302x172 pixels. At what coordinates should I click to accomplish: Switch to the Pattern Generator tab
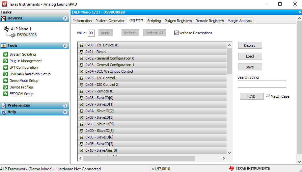[110, 21]
